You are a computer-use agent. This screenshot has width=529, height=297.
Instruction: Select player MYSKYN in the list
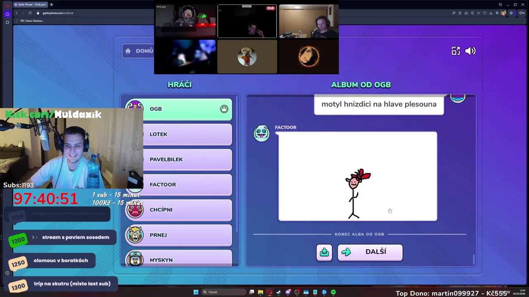pos(179,259)
